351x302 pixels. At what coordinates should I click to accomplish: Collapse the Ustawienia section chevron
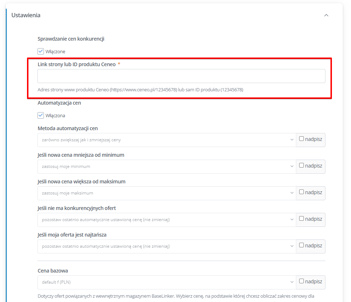click(x=326, y=15)
